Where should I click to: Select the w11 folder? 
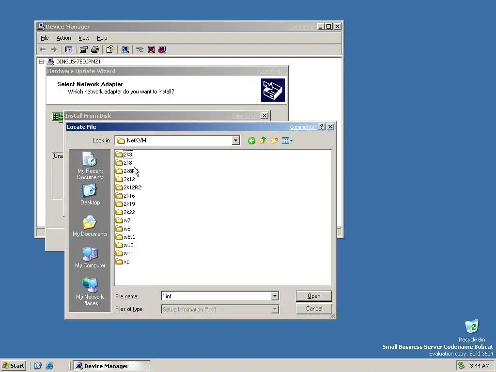coord(124,253)
